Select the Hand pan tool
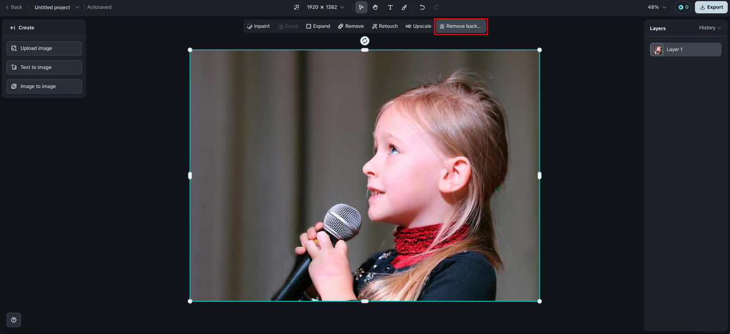The height and width of the screenshot is (334, 730). [375, 7]
